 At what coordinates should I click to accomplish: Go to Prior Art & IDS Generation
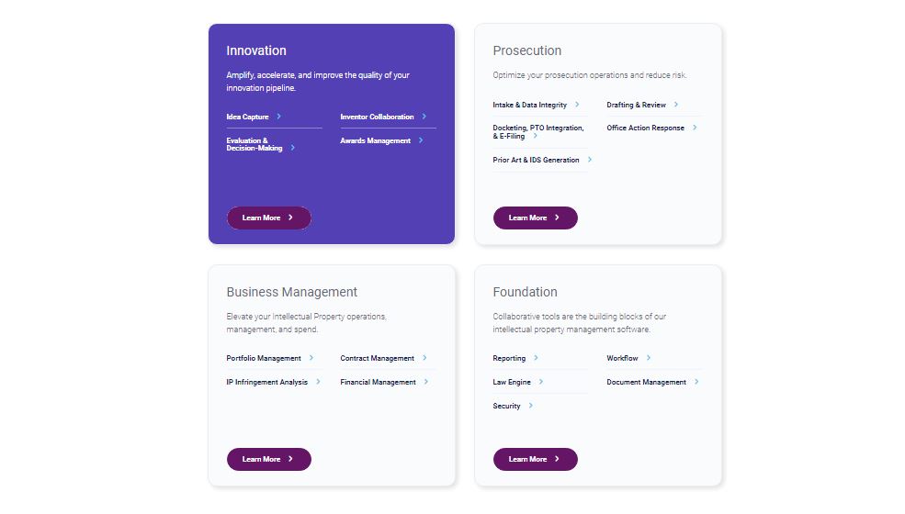click(x=536, y=160)
